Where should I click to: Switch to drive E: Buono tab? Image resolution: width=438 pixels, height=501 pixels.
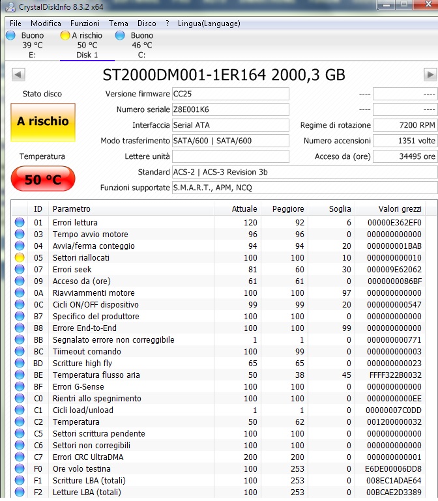33,45
